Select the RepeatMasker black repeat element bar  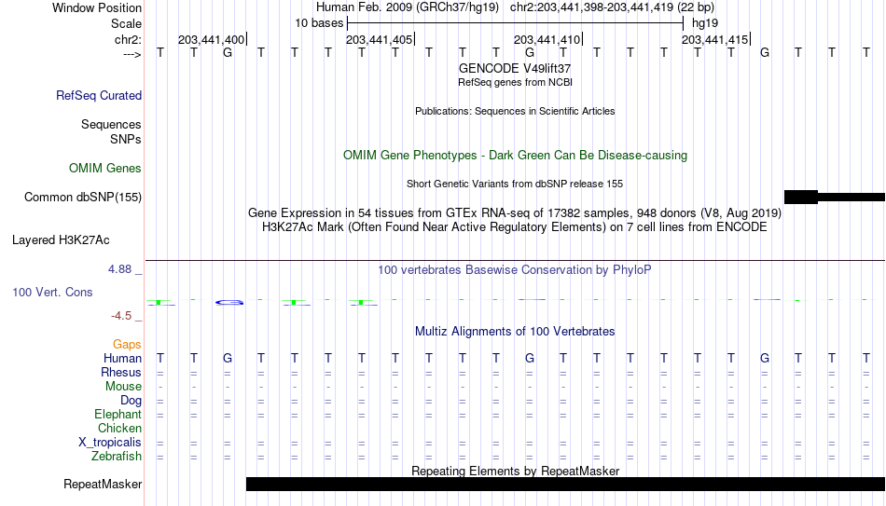565,484
